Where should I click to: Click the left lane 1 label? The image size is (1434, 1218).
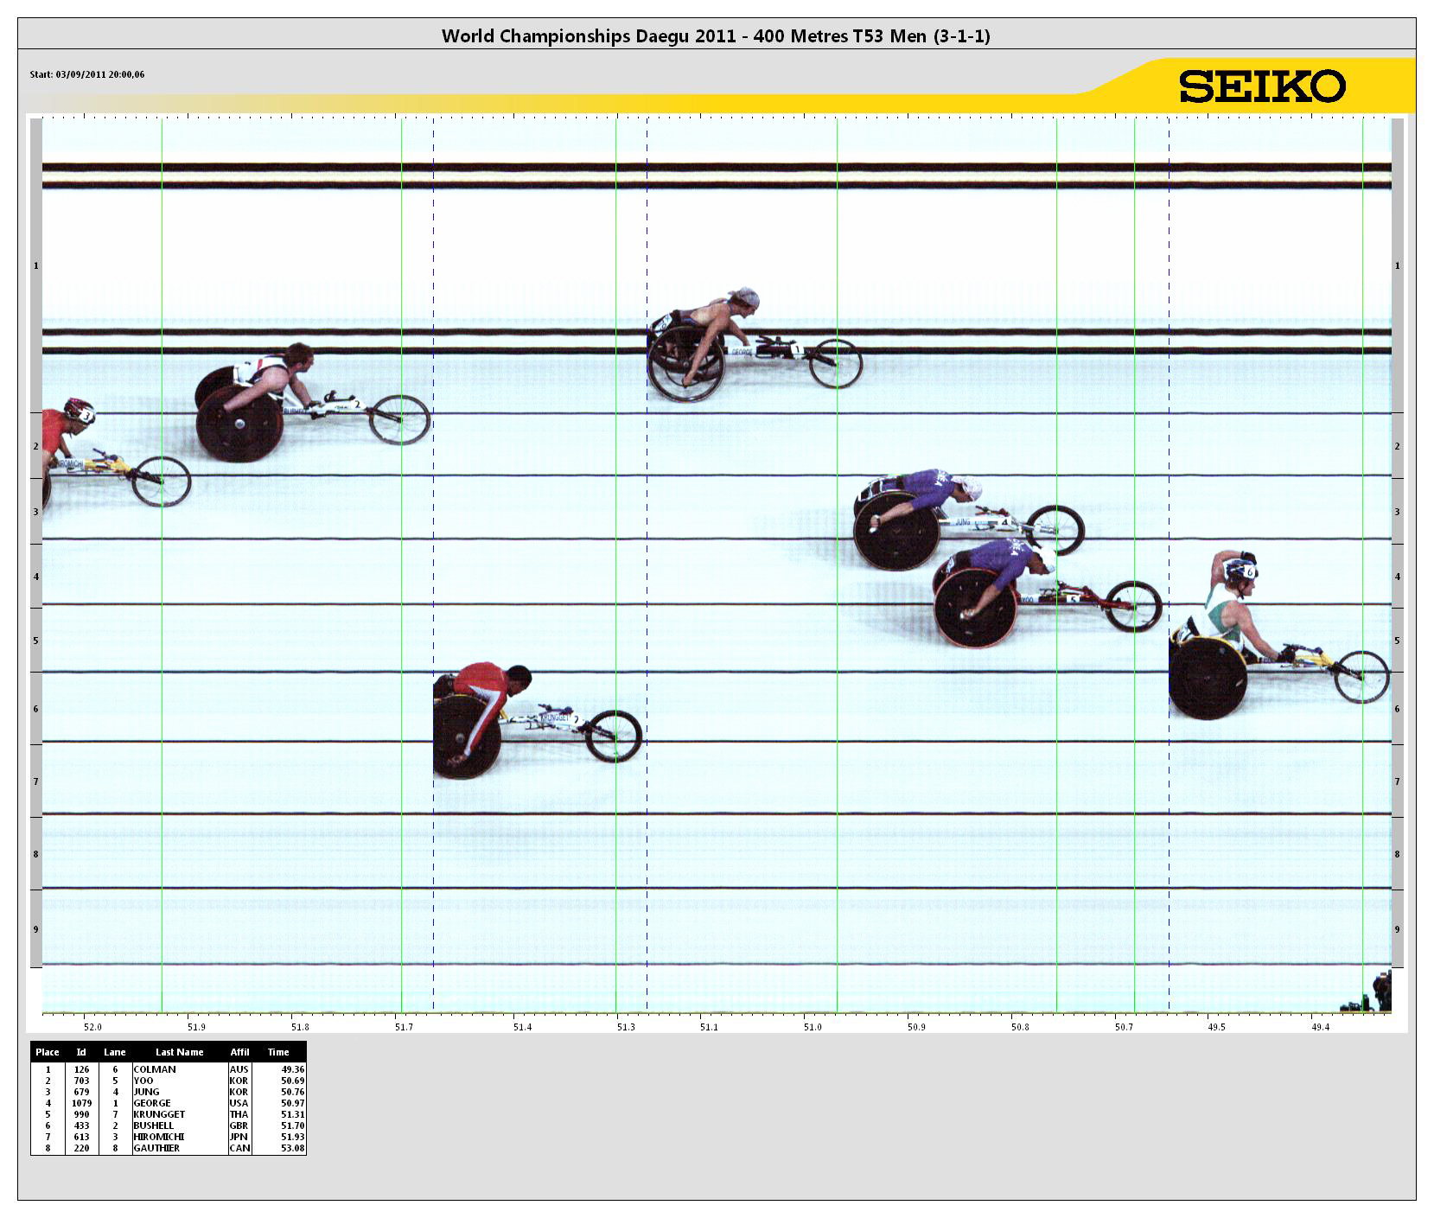pos(36,265)
